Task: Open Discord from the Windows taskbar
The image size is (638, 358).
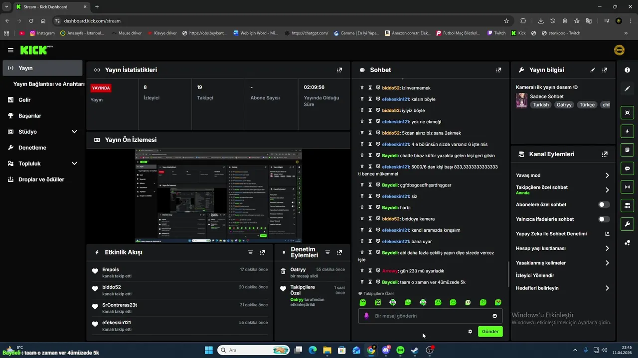Action: [x=386, y=350]
